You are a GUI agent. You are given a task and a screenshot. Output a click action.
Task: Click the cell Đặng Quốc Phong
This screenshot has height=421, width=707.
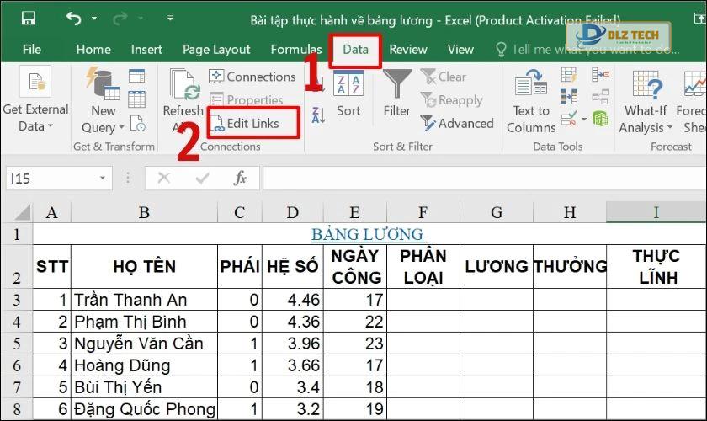pos(144,409)
